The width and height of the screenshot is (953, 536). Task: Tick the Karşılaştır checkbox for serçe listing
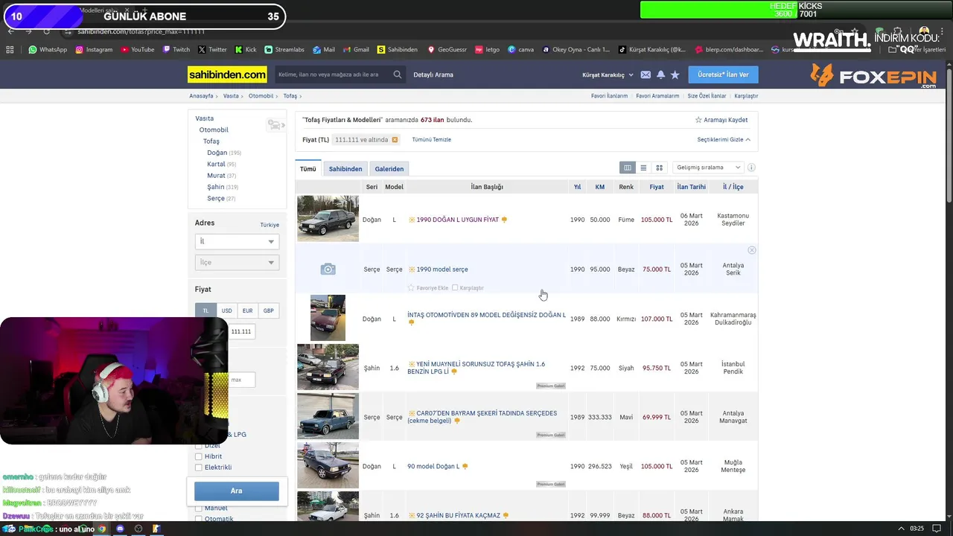(455, 288)
